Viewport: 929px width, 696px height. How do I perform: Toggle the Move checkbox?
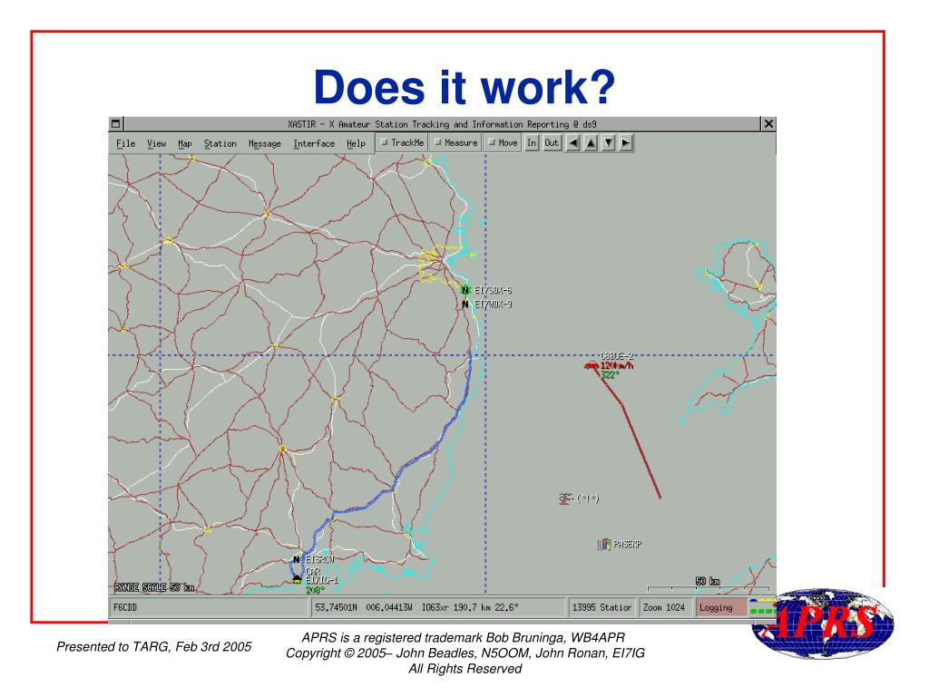click(x=503, y=142)
